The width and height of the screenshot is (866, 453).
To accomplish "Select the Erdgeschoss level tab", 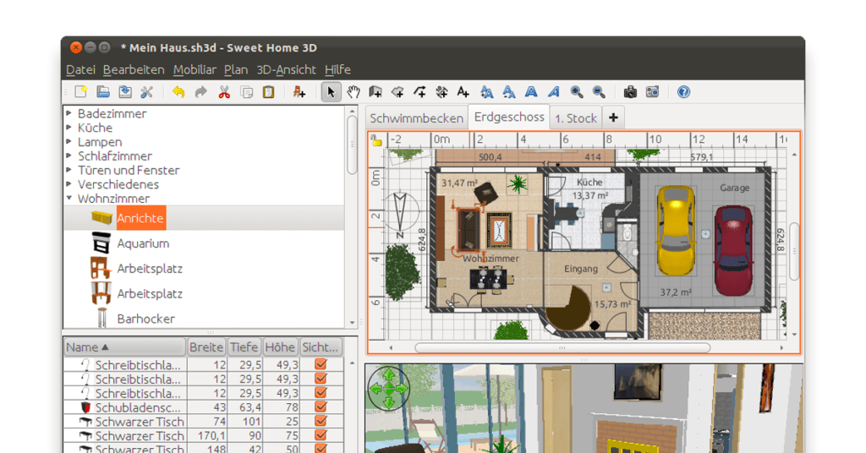I will [x=508, y=117].
